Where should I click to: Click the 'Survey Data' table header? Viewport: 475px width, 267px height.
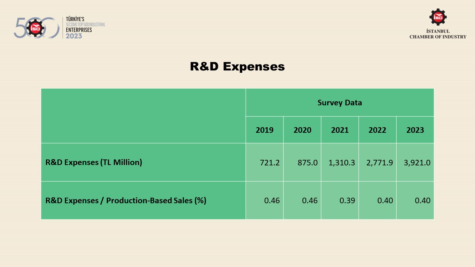pyautogui.click(x=340, y=102)
